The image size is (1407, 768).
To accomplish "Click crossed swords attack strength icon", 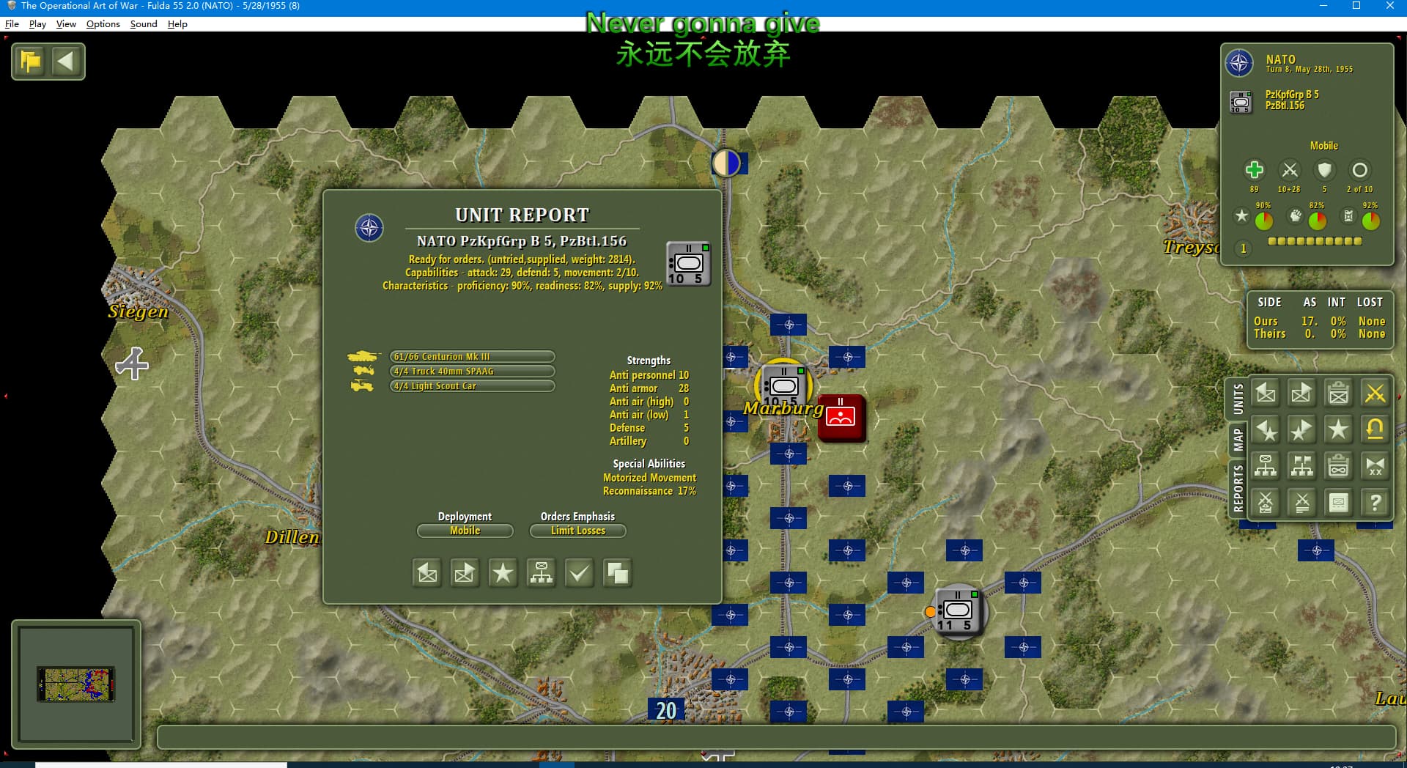I will pos(1289,170).
